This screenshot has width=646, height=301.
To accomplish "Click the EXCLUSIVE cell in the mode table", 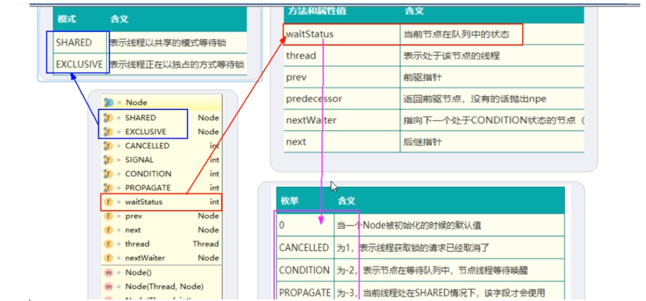I will point(79,64).
